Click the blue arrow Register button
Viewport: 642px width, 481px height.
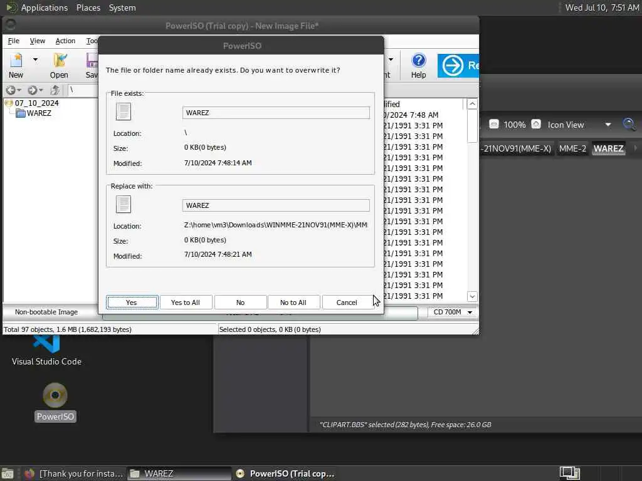458,65
